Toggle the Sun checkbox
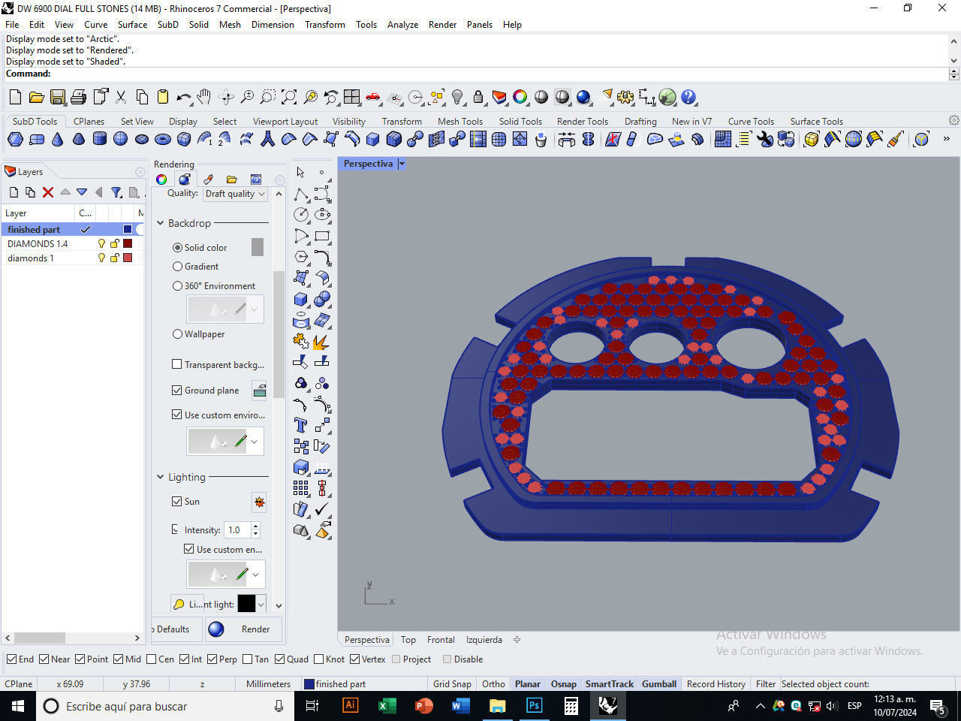The image size is (961, 721). [x=177, y=501]
